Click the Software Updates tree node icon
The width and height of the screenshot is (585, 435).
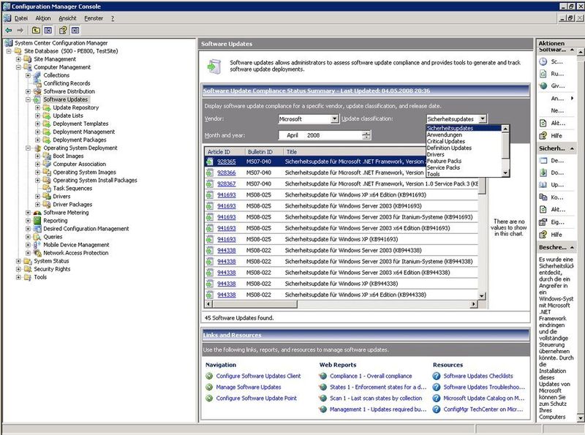pyautogui.click(x=37, y=99)
